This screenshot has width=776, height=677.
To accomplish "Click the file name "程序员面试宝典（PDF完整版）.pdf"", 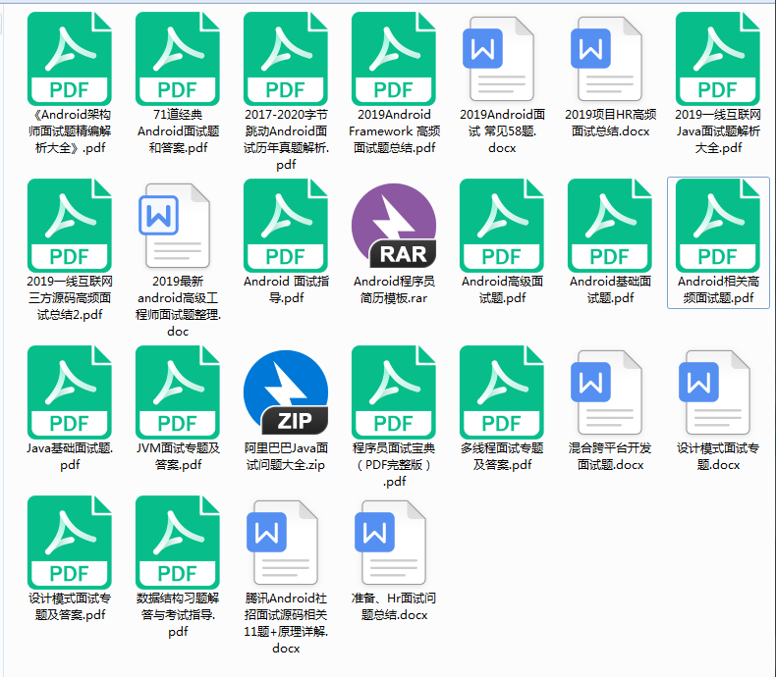I will click(394, 464).
